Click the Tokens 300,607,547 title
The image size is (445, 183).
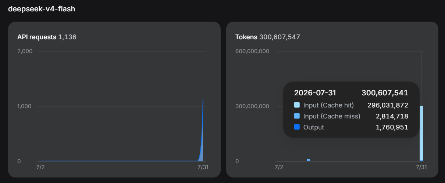tap(268, 37)
